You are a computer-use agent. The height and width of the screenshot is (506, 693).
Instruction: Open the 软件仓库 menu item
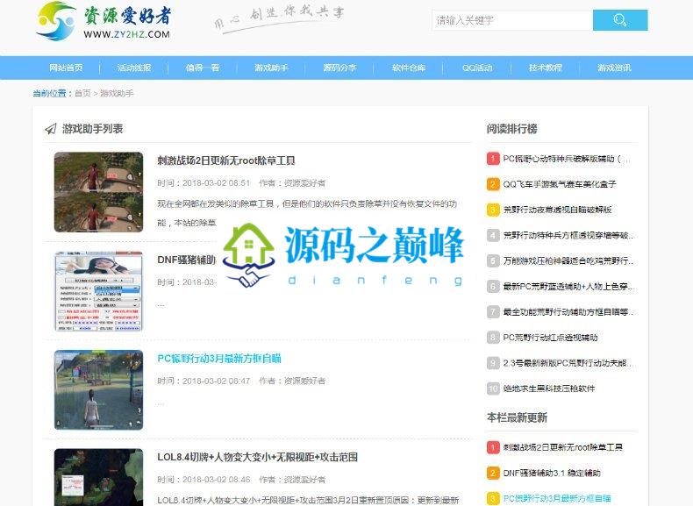coord(409,68)
